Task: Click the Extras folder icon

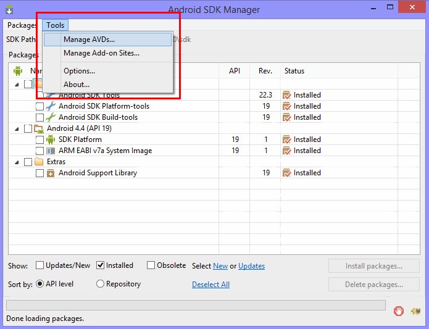Action: pos(39,162)
